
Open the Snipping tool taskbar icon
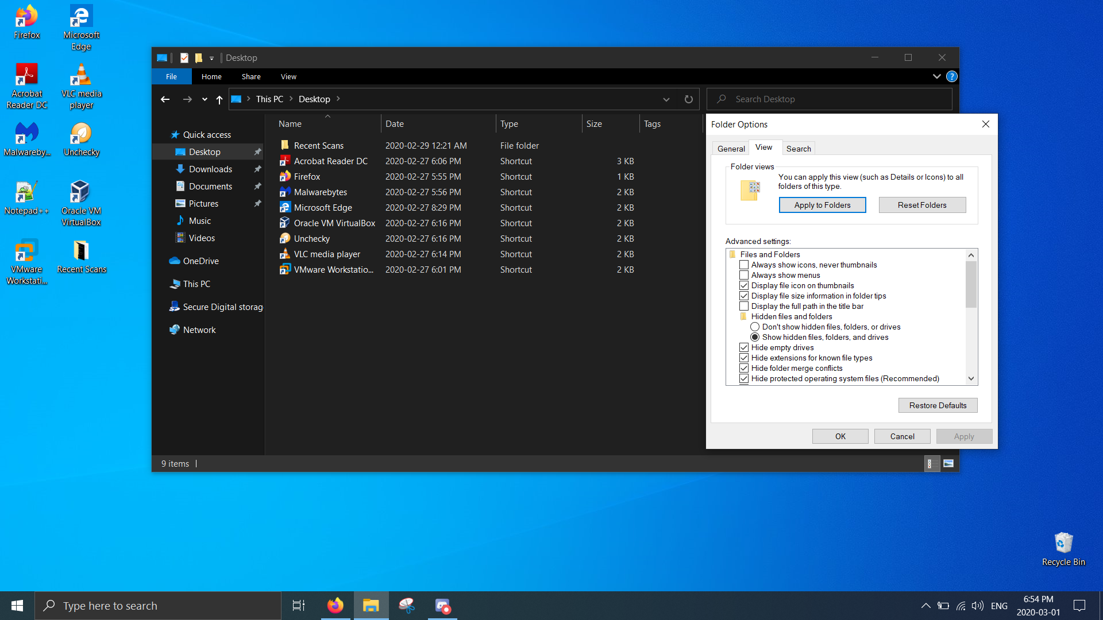pyautogui.click(x=407, y=606)
